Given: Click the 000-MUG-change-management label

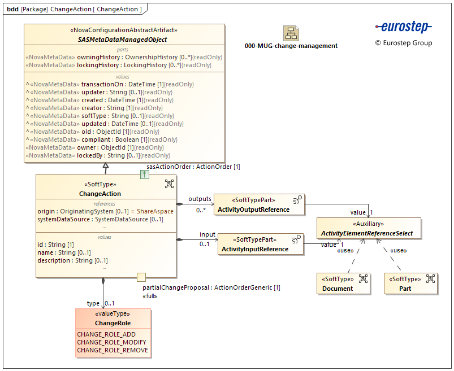Looking at the screenshot, I should [x=291, y=46].
